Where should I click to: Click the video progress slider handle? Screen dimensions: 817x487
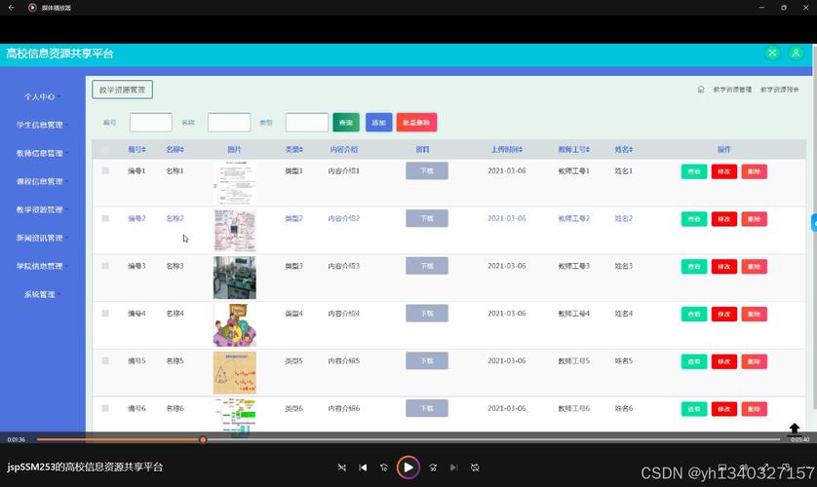pos(203,439)
